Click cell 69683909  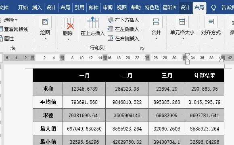(167, 115)
